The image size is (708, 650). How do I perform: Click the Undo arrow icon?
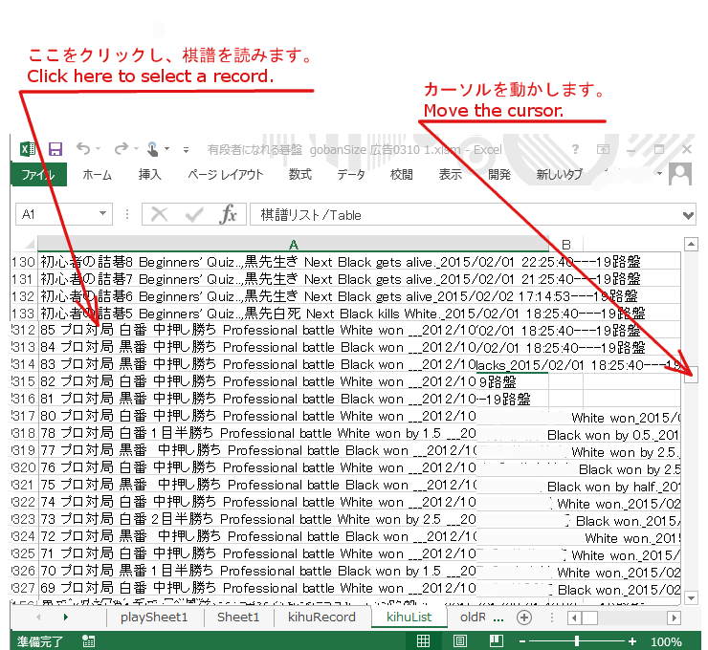click(82, 149)
